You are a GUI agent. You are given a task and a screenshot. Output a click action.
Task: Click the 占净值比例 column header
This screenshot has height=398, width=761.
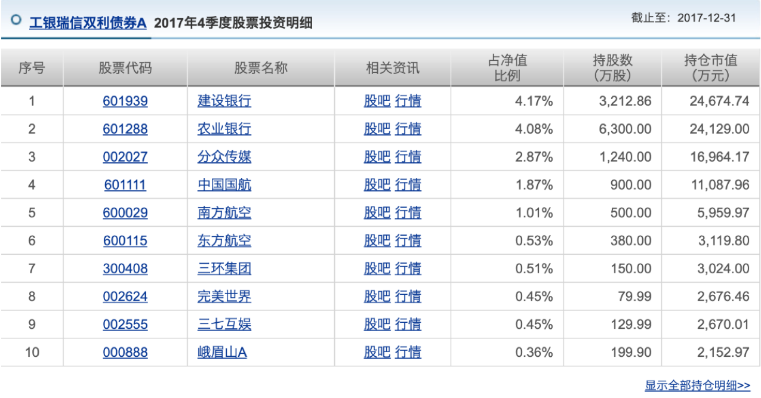click(507, 68)
